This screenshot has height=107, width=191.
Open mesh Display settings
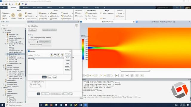[6, 13]
